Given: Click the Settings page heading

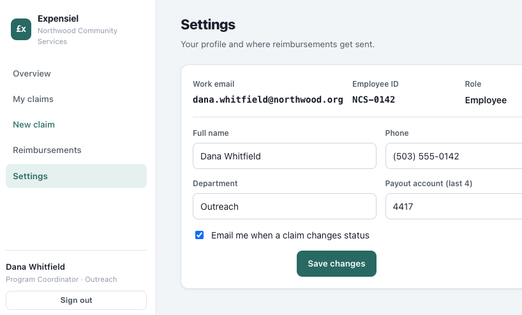Looking at the screenshot, I should coord(208,25).
